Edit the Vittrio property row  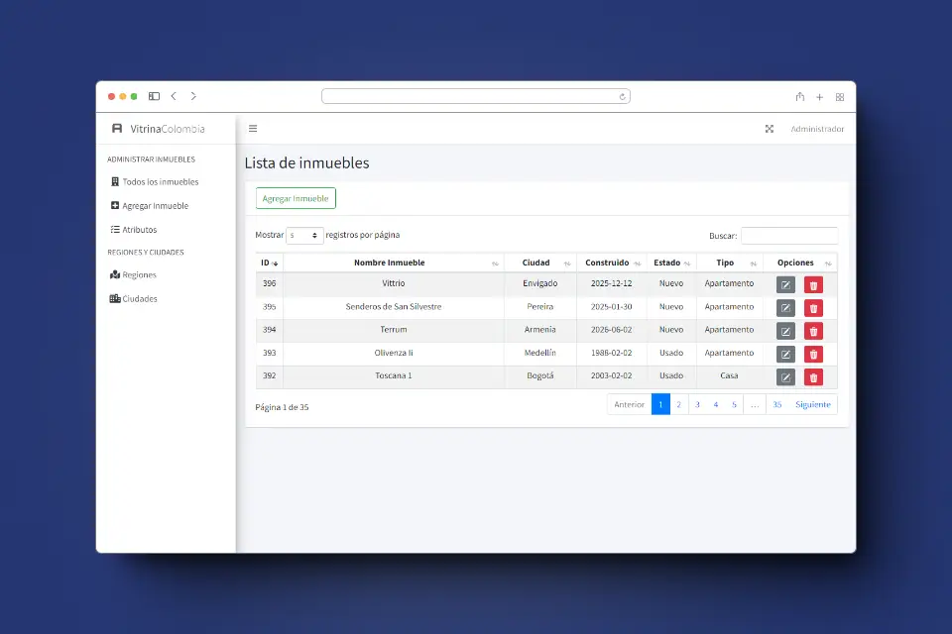(x=785, y=284)
